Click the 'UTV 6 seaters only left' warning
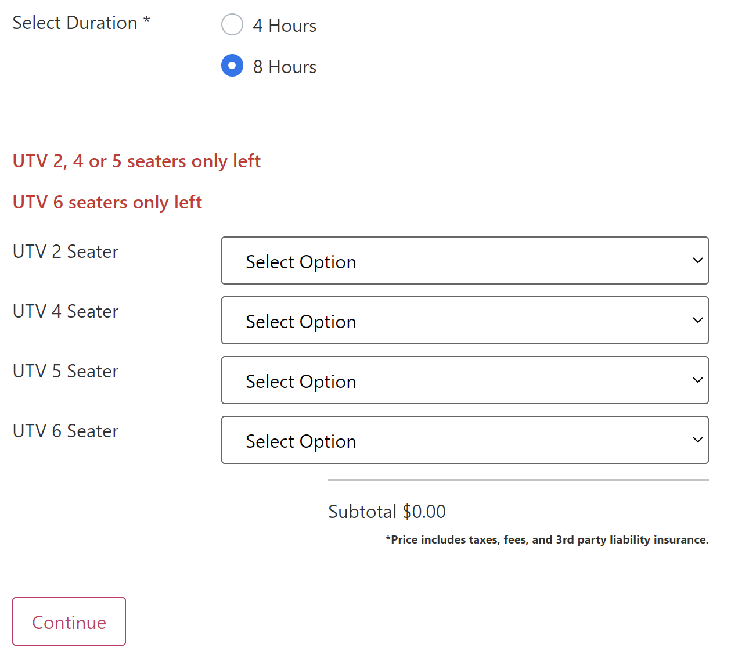The height and width of the screenshot is (662, 749). point(107,202)
